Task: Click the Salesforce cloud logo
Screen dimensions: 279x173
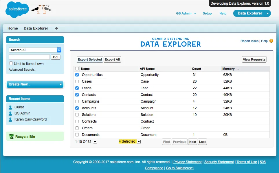Action: click(17, 10)
